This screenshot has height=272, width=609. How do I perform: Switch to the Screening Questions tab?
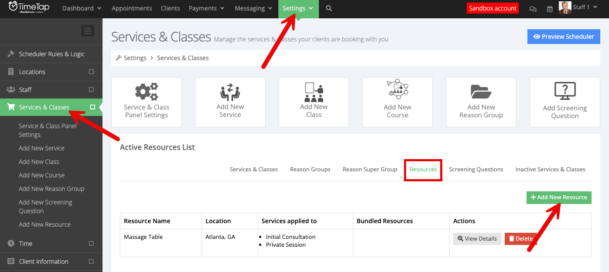click(476, 169)
